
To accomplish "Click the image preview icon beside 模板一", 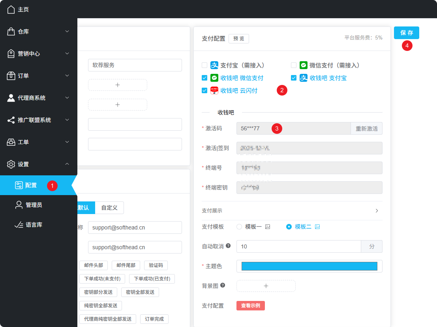I will coord(268,227).
